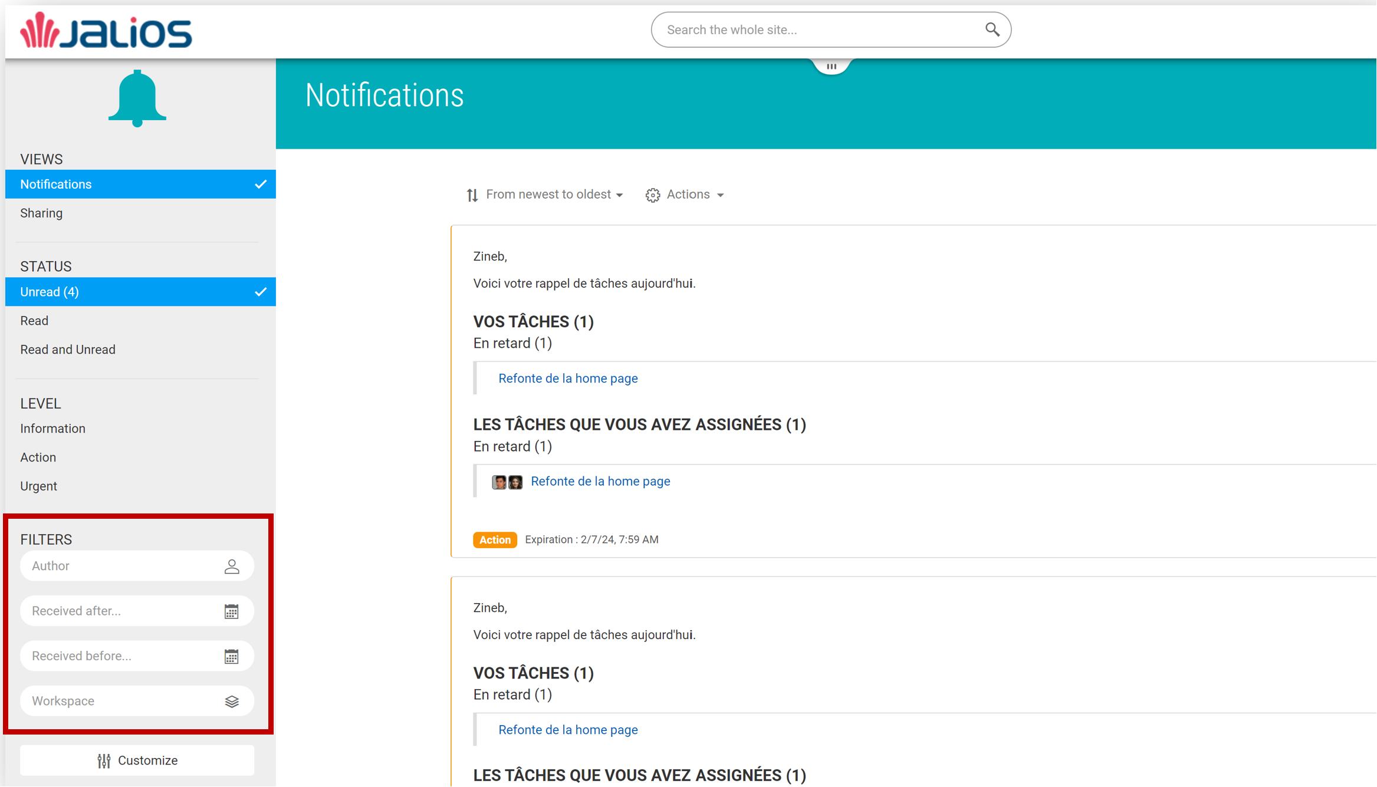Screen dimensions: 1377x787
Task: Click the Workspace layers icon
Action: 232,702
